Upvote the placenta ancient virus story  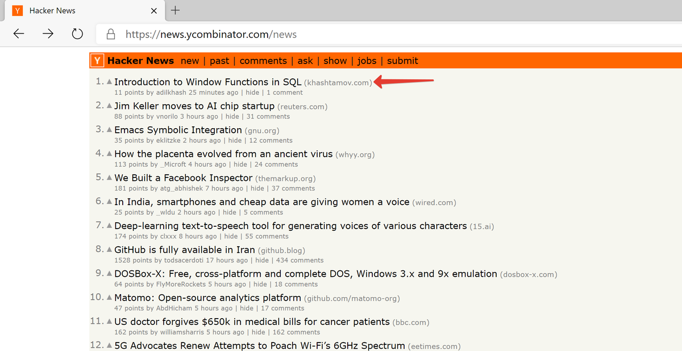click(x=109, y=154)
